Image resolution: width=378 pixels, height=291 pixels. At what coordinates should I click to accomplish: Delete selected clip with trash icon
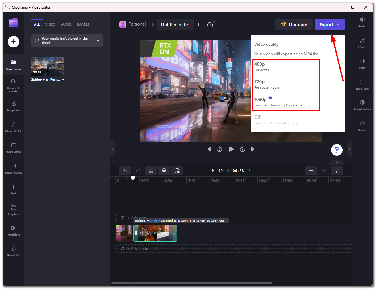click(x=164, y=171)
